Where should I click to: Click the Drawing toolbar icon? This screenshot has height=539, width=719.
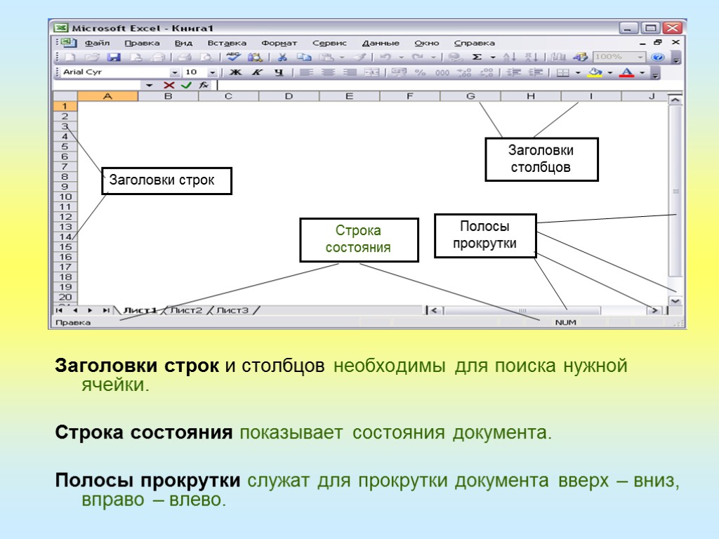(580, 58)
